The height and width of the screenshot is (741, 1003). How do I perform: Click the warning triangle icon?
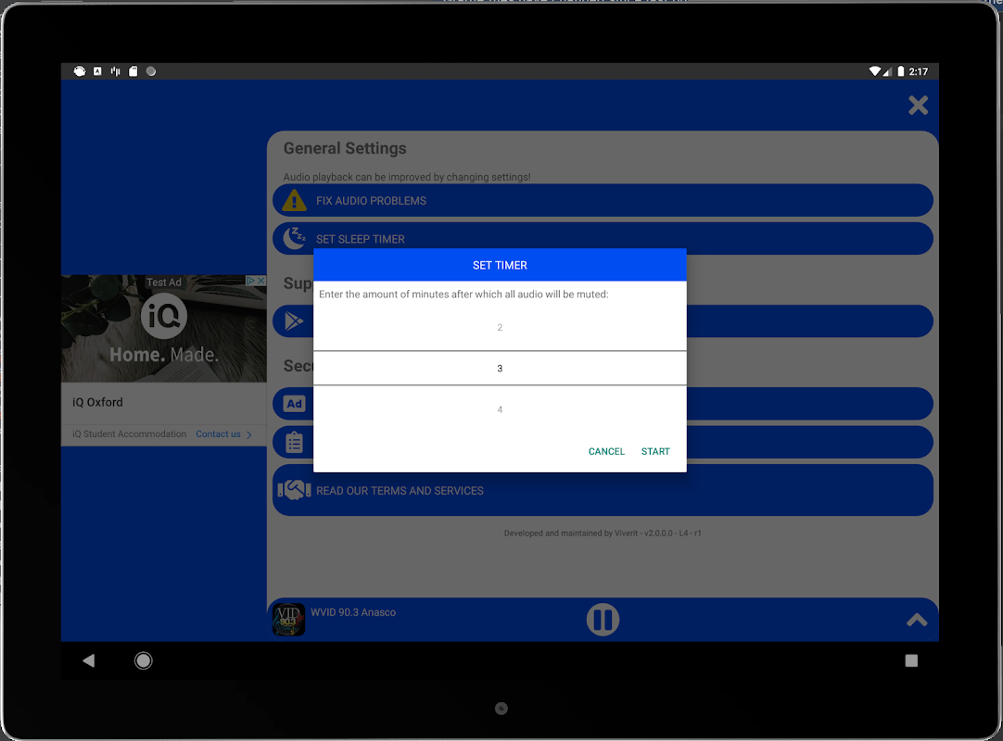(294, 200)
